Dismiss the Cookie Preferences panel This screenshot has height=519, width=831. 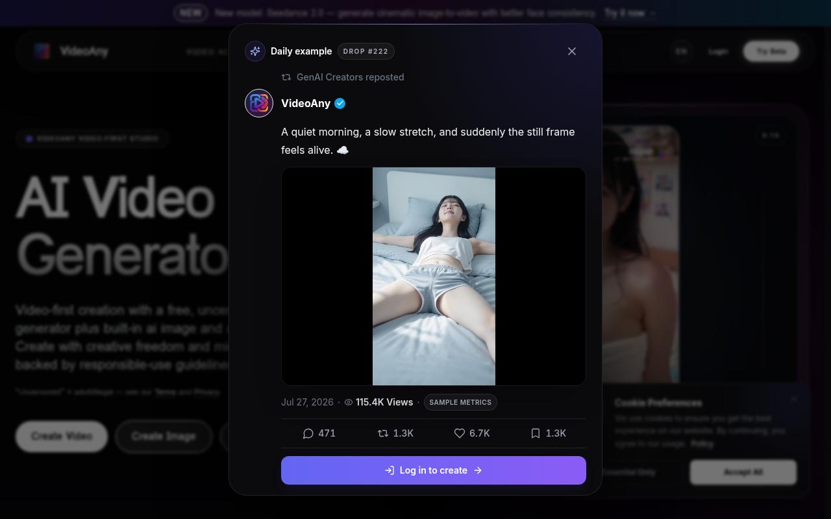793,400
